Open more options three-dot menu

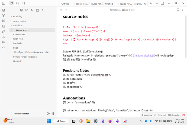pos(183,10)
